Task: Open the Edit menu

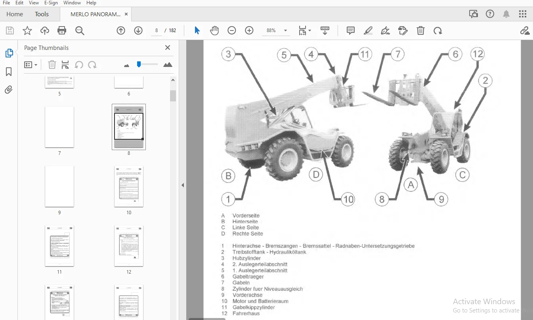Action: [x=19, y=3]
